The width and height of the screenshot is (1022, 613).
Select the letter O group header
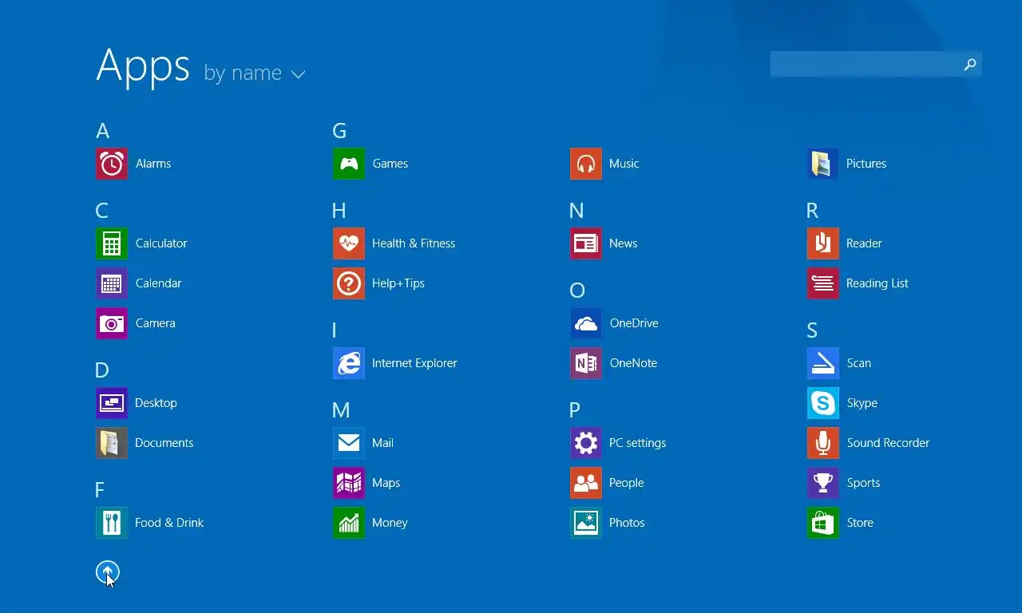click(577, 291)
